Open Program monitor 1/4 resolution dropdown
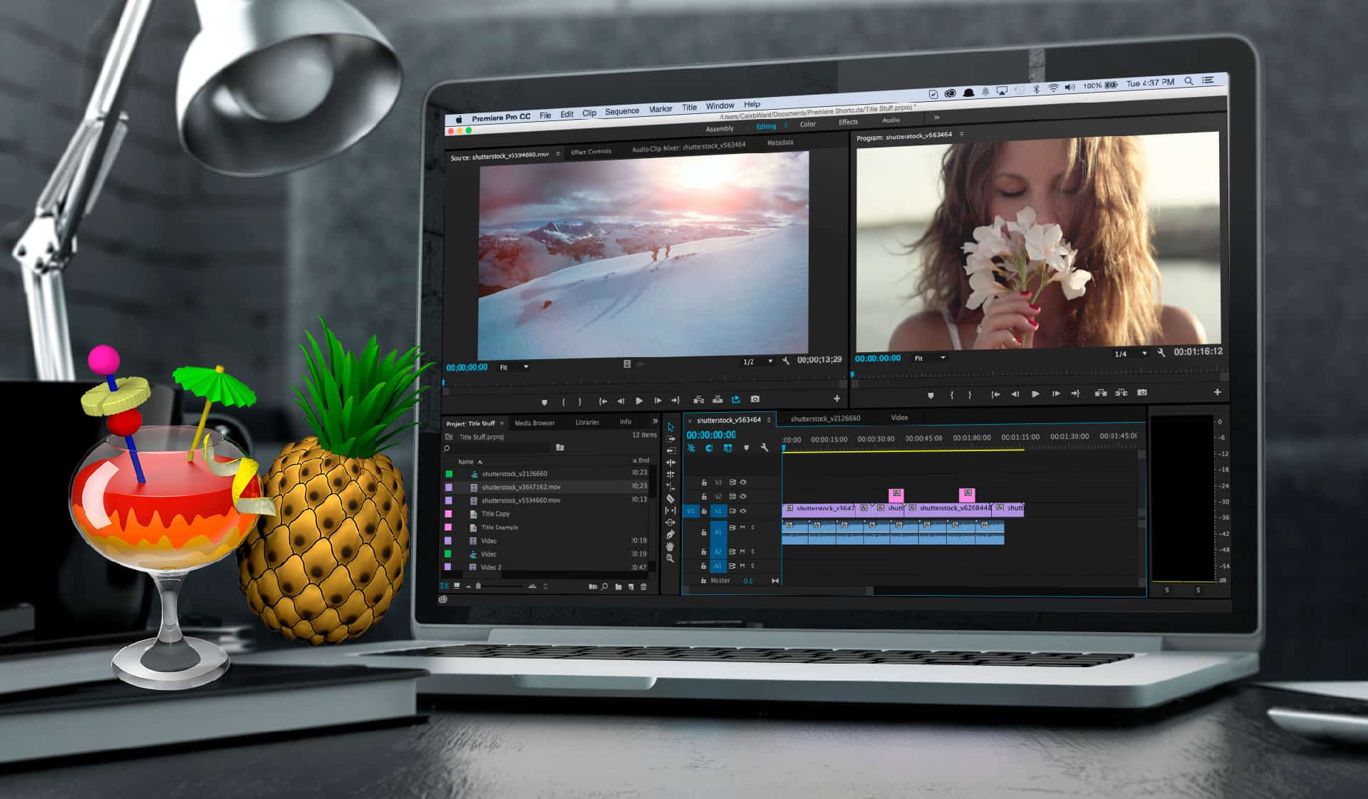 (x=1131, y=354)
